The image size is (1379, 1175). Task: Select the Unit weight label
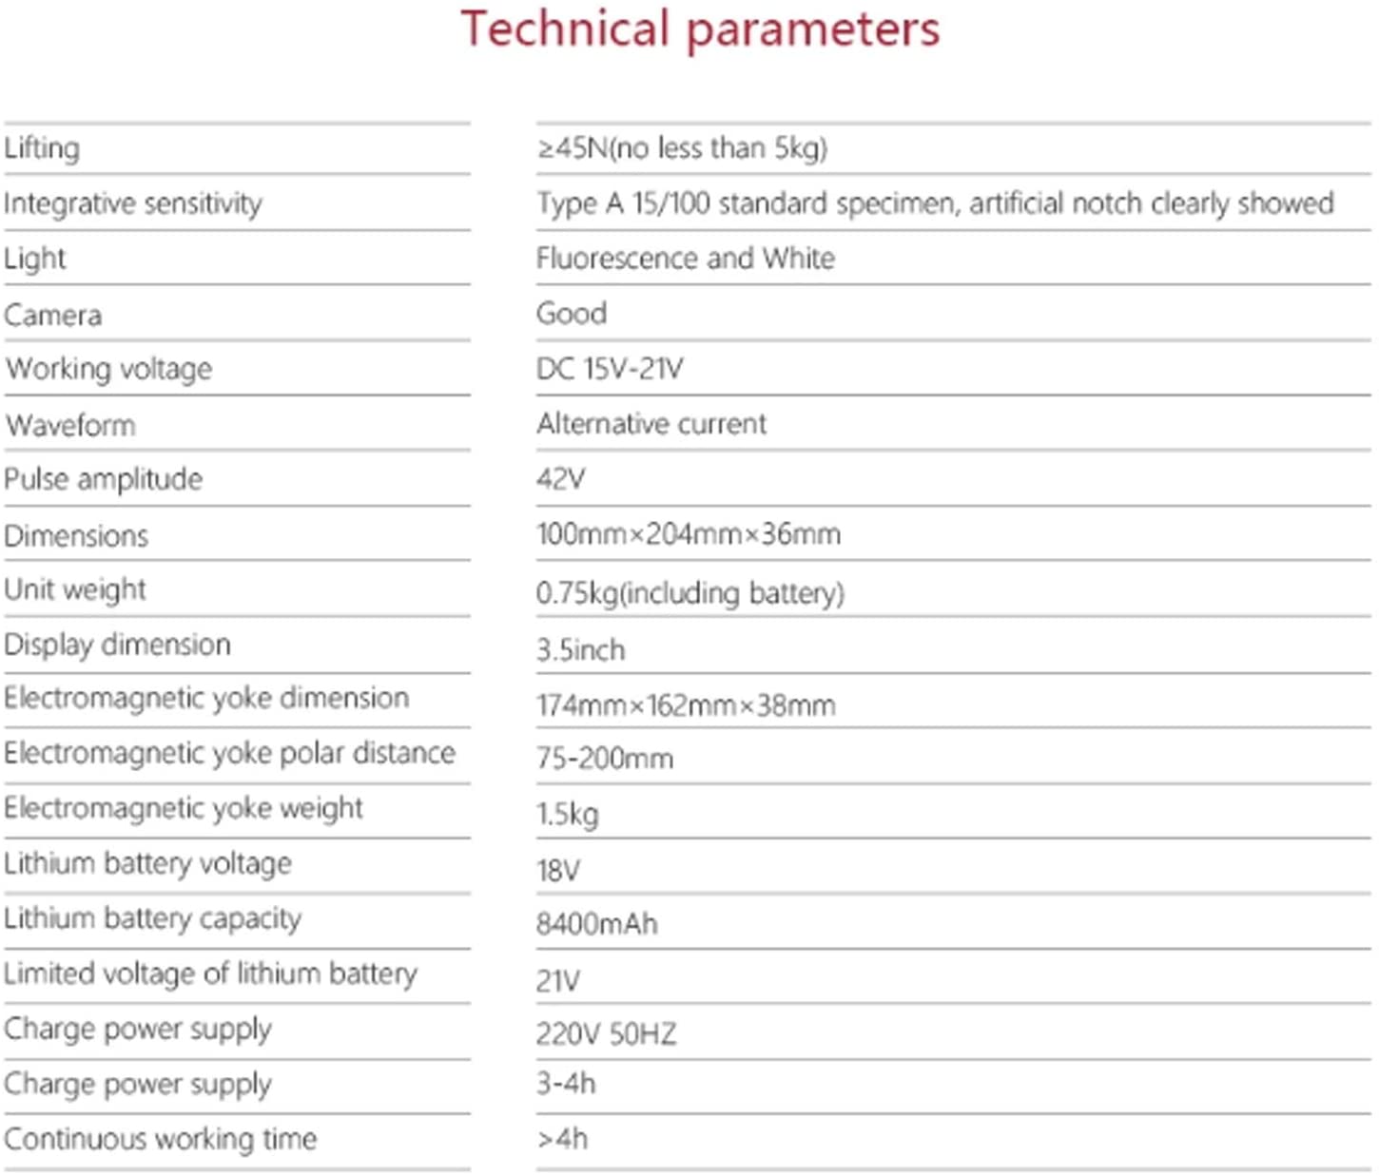click(x=75, y=589)
